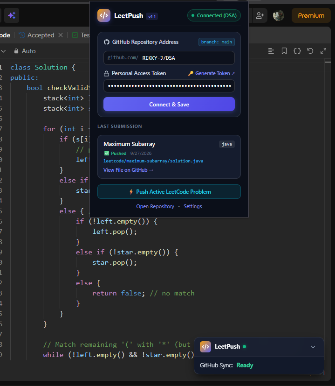Click the AI sparkle icon in top toolbar
Viewport: 335px width, 386px height.
click(12, 15)
